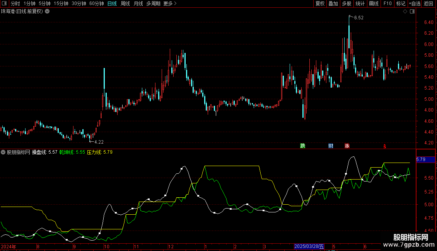Click the 5.00 price axis label in main chart
The width and height of the screenshot is (437, 251).
tap(428, 99)
